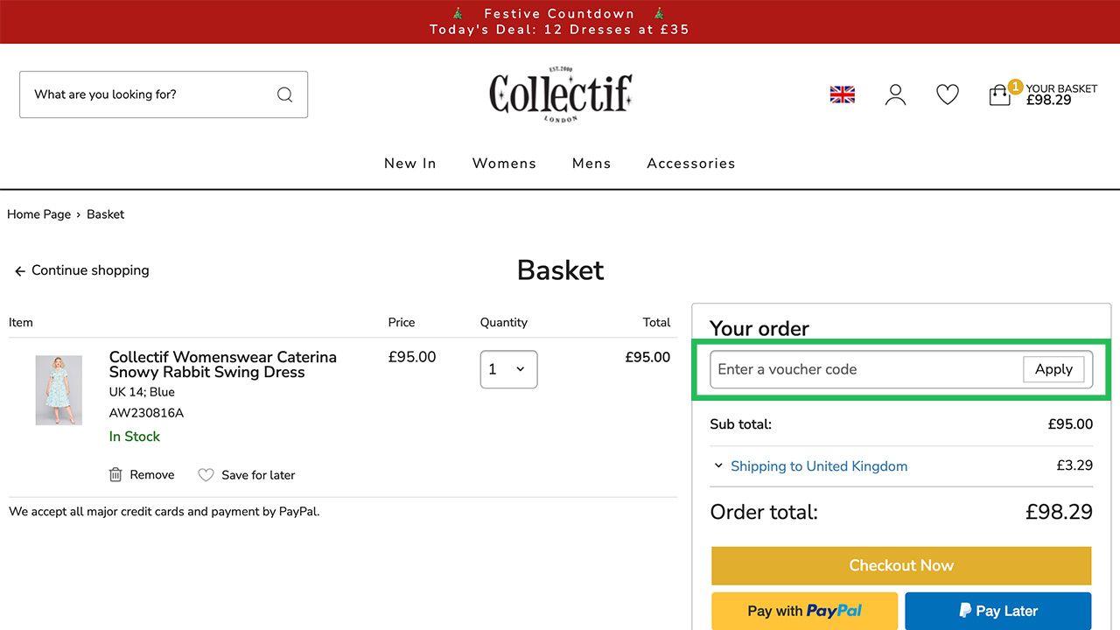Click the In Stock status text

coord(135,437)
